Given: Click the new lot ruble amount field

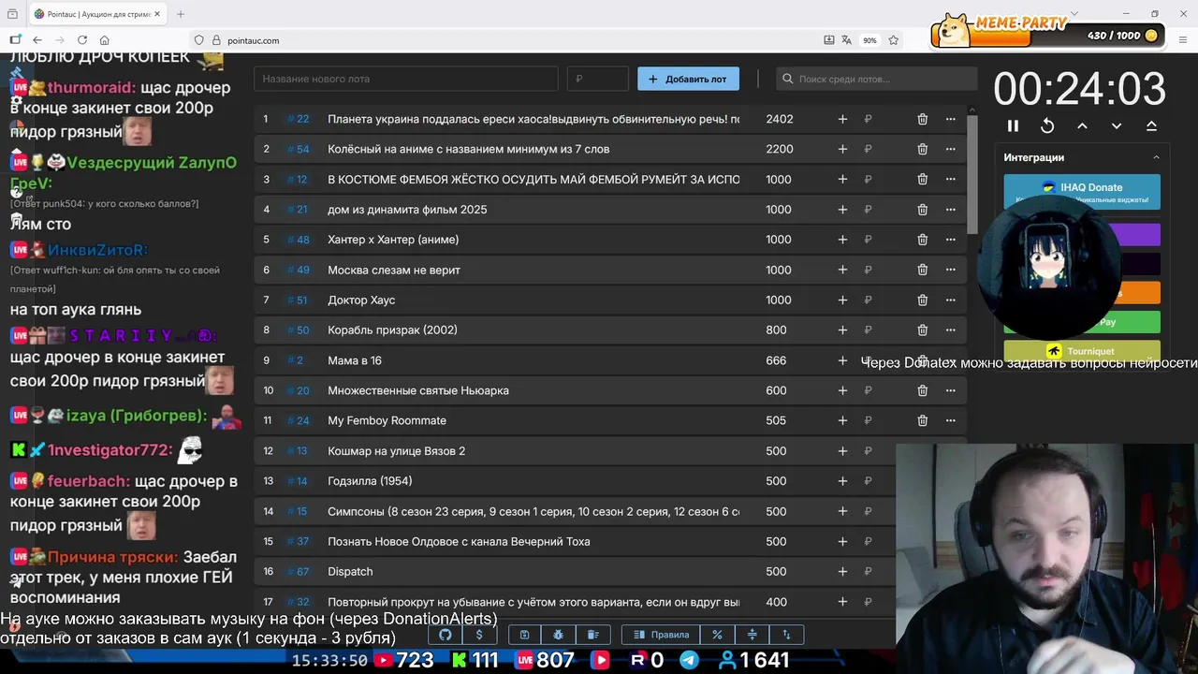Looking at the screenshot, I should [x=597, y=79].
